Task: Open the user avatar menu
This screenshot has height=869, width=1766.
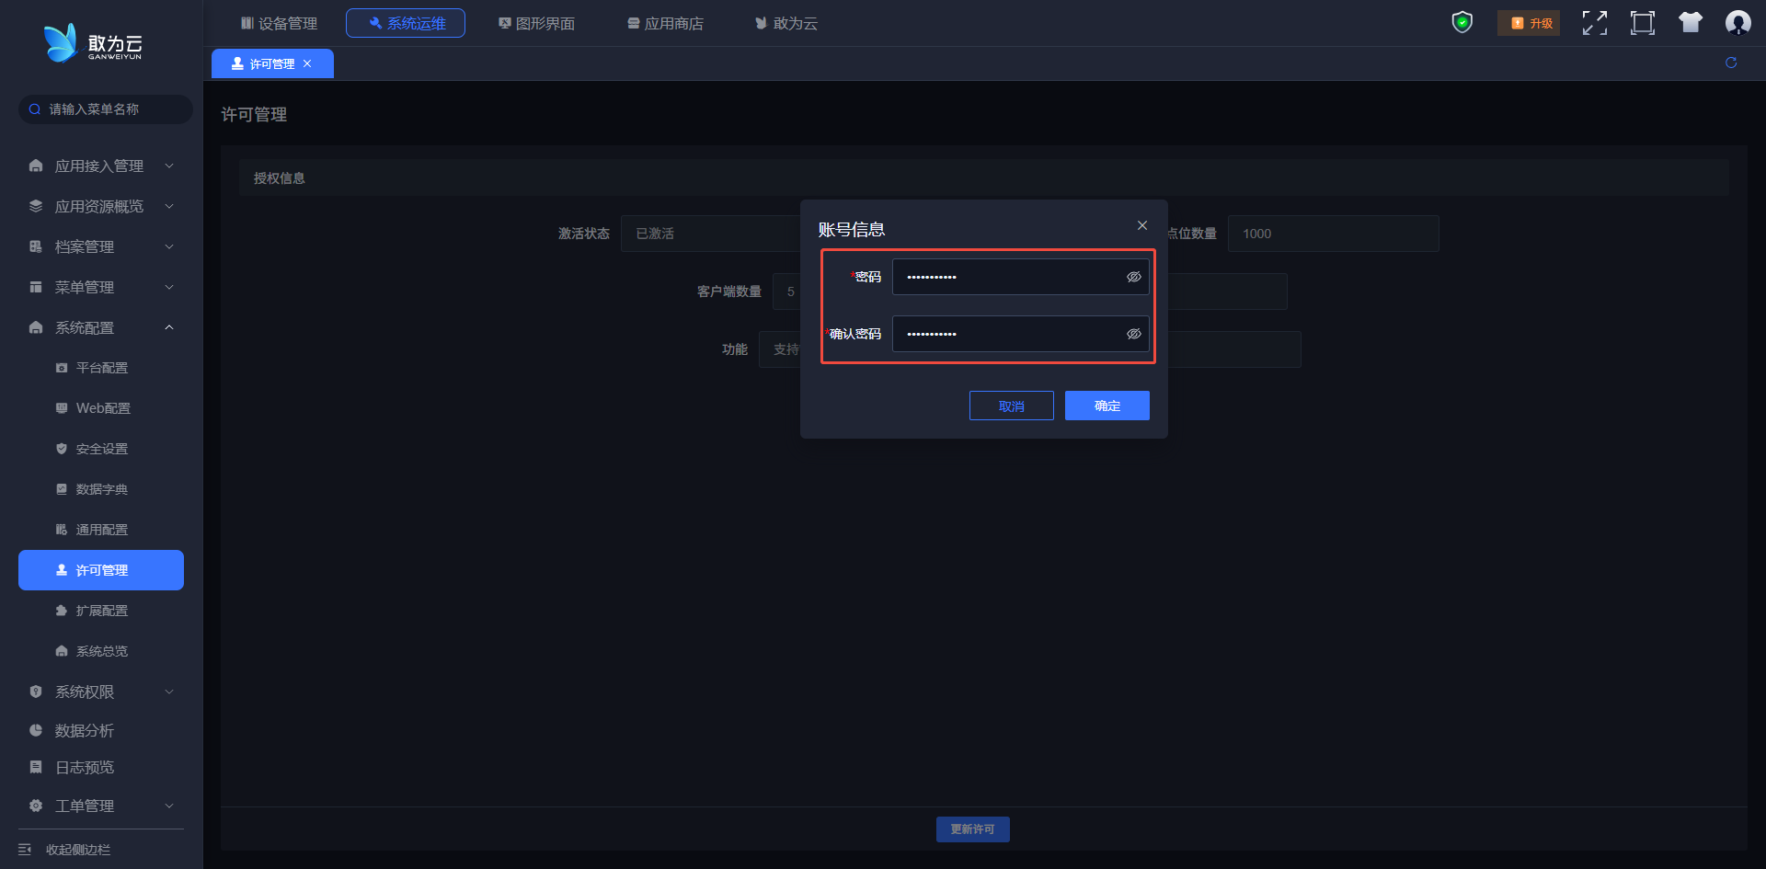Action: (1738, 23)
